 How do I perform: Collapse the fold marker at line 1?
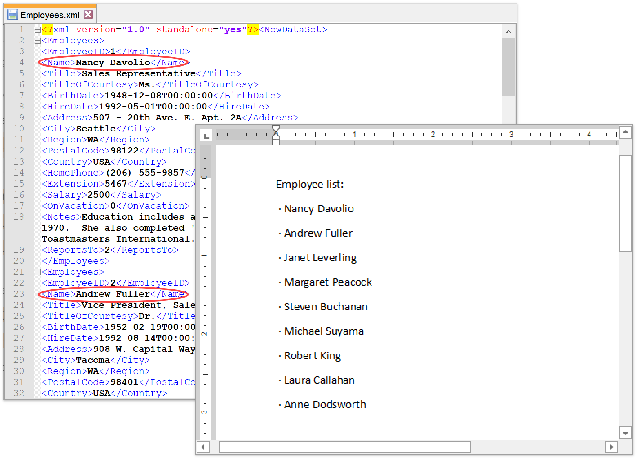click(38, 30)
